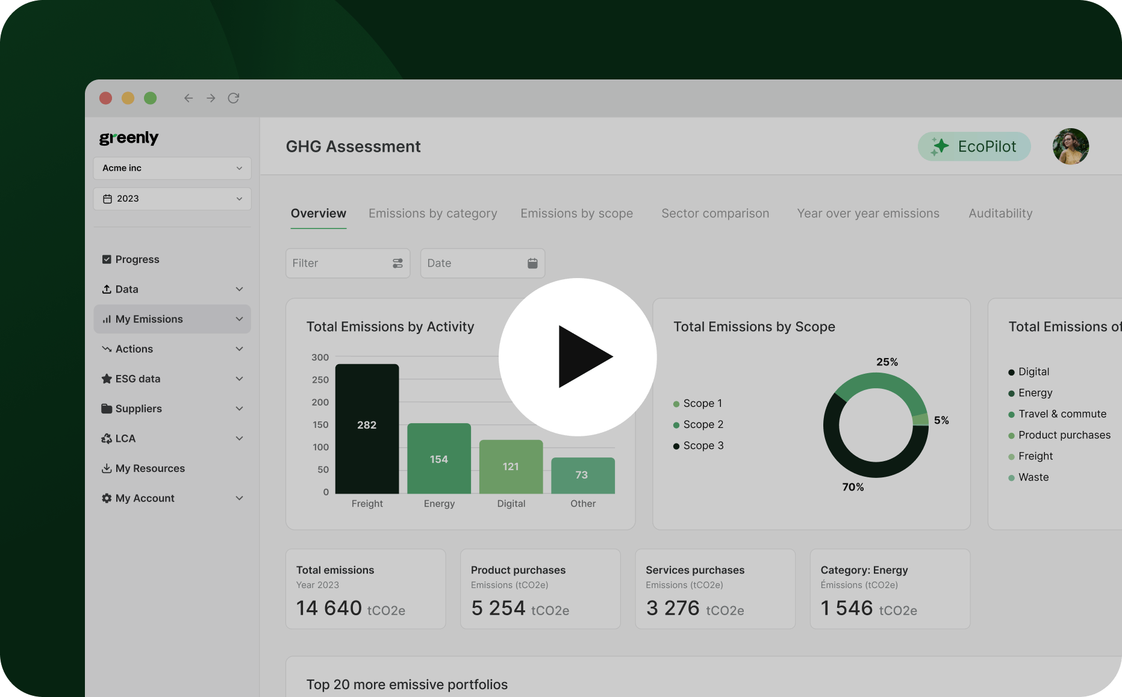Click the Other bar showing 73
This screenshot has width=1122, height=697.
[x=583, y=476]
